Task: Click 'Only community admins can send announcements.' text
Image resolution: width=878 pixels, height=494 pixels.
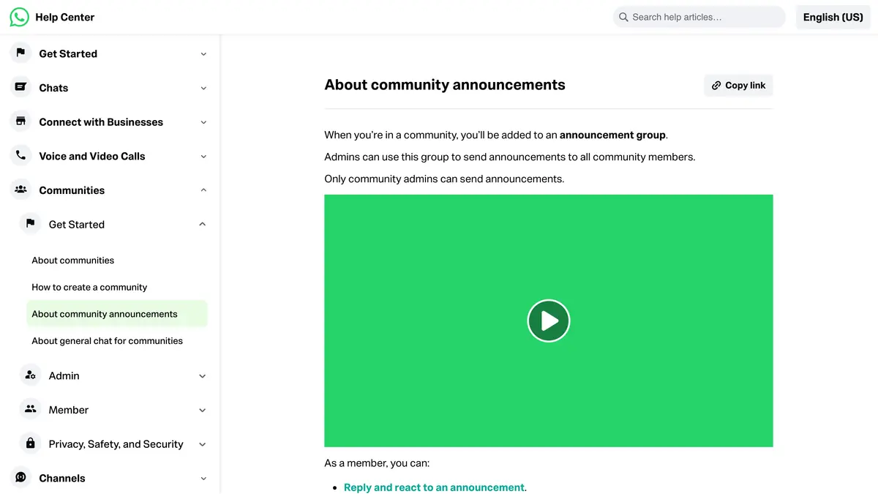Action: pyautogui.click(x=444, y=179)
